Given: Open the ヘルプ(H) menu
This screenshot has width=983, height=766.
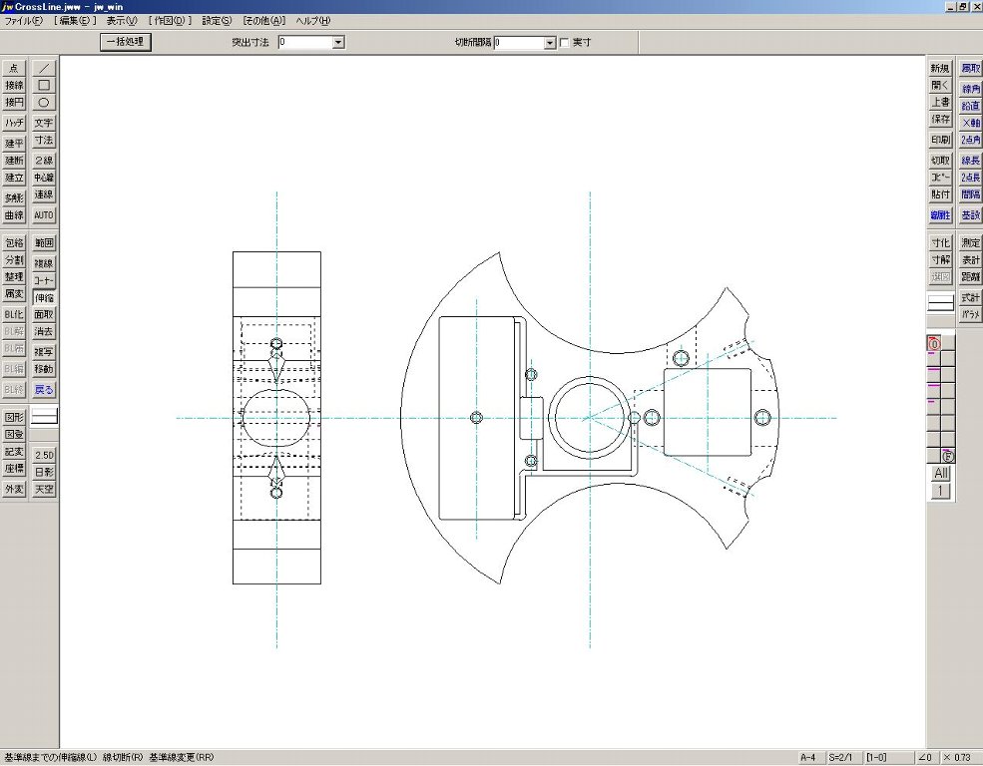Looking at the screenshot, I should (312, 21).
